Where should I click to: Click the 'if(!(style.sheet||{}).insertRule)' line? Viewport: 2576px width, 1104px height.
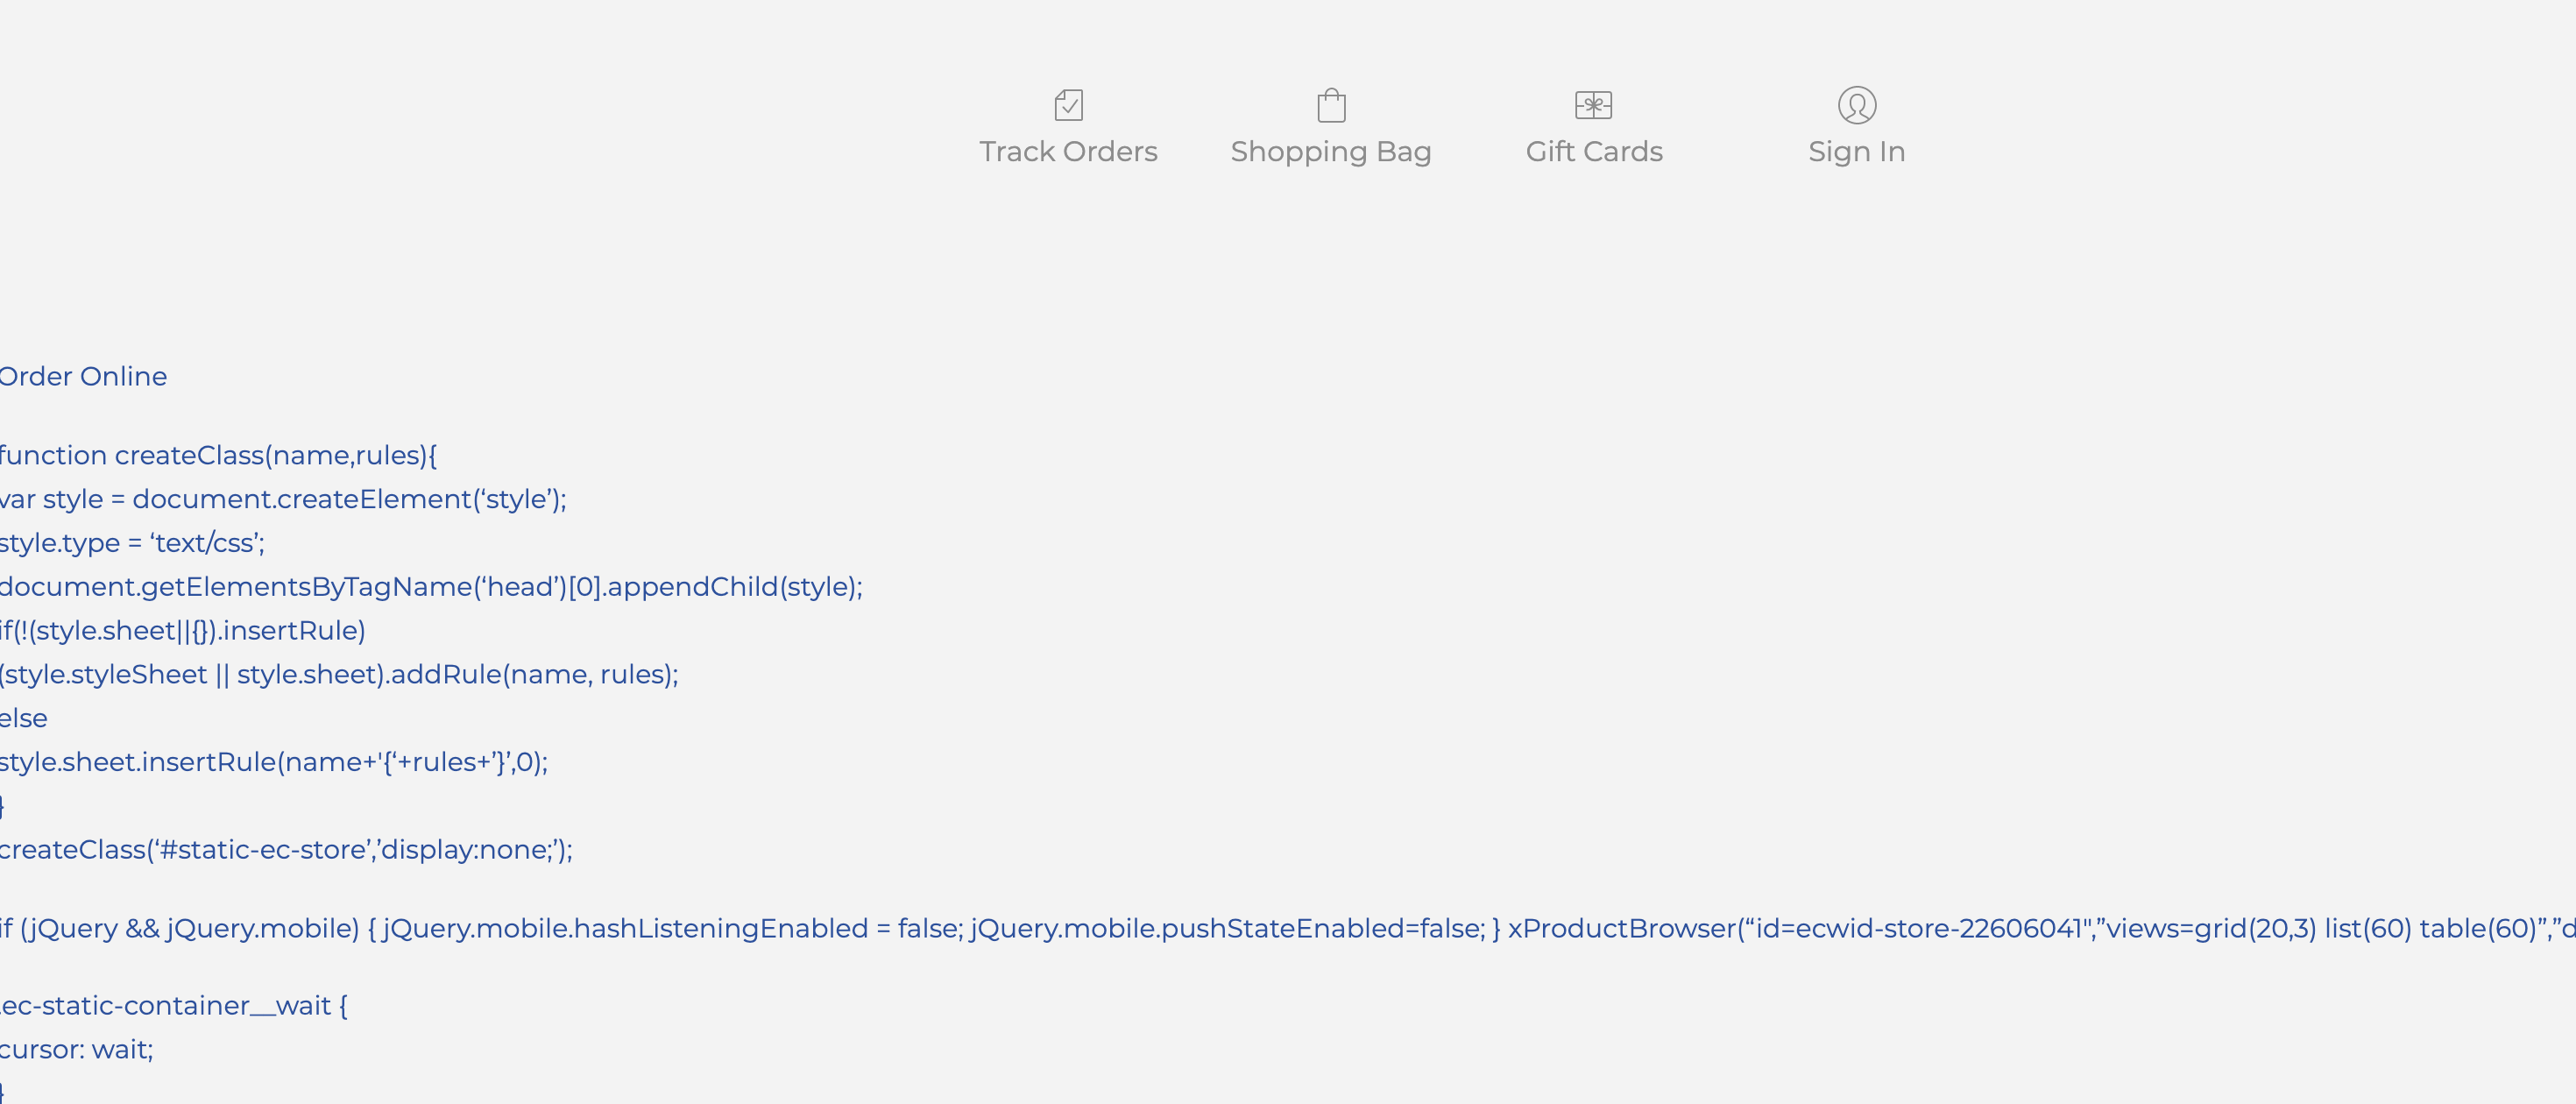[183, 631]
